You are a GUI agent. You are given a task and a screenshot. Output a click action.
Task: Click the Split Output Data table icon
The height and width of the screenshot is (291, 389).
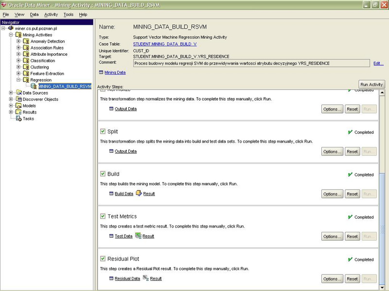click(111, 151)
